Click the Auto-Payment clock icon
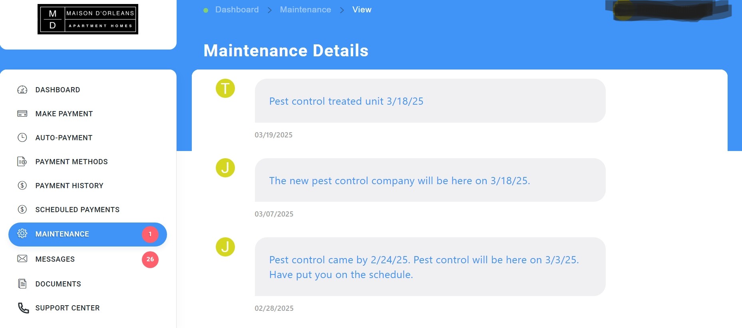This screenshot has width=742, height=328. (x=22, y=138)
